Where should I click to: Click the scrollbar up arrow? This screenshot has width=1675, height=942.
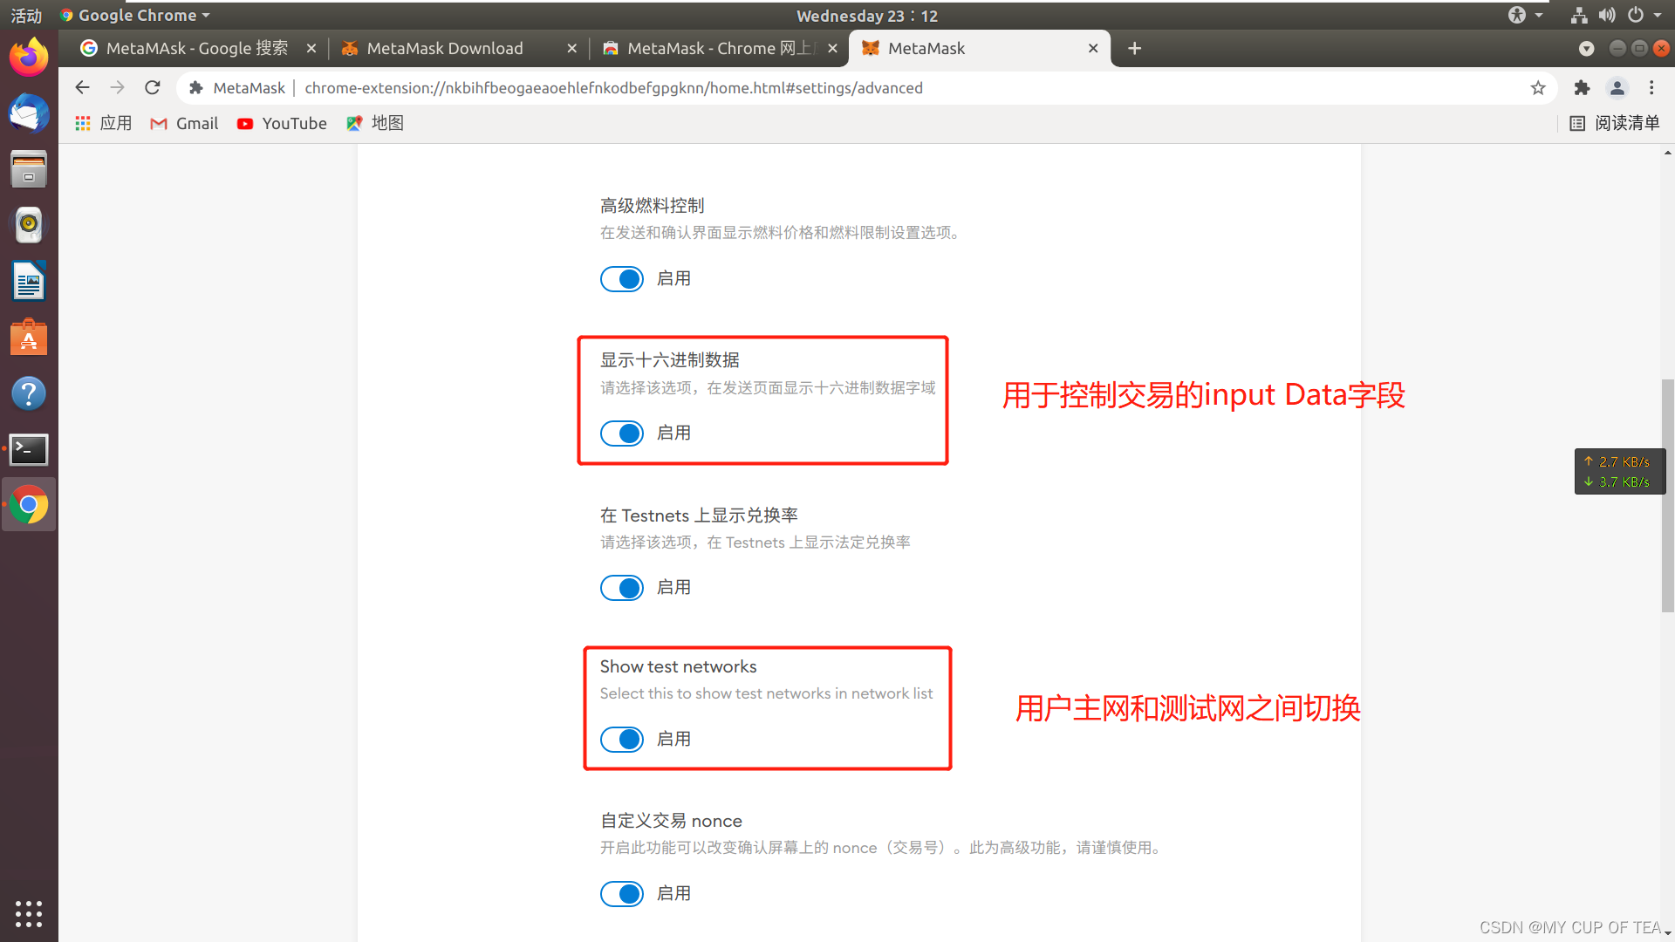click(1667, 154)
